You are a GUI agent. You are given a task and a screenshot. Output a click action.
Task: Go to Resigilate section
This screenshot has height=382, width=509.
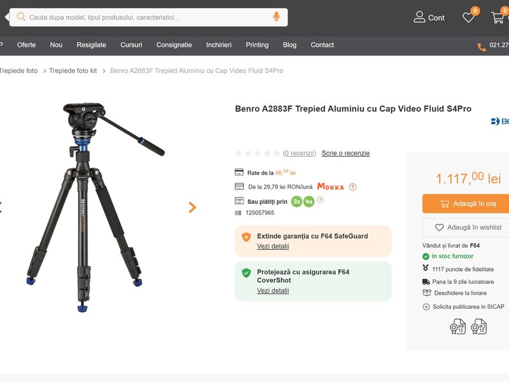point(91,45)
